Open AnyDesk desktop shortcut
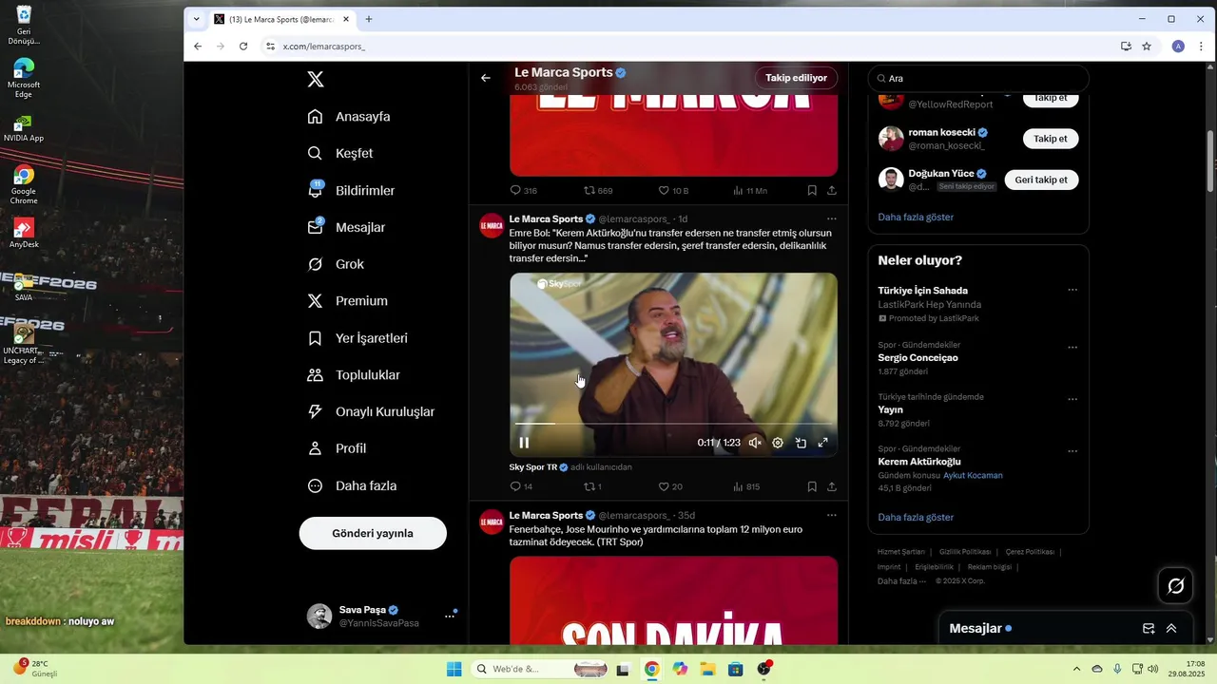Image resolution: width=1217 pixels, height=684 pixels. (x=24, y=233)
